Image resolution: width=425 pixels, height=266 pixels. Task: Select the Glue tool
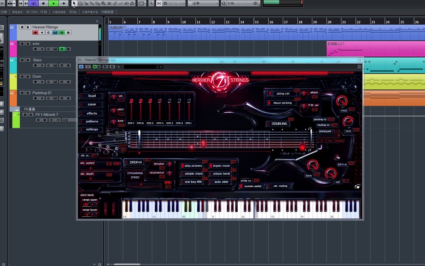(92, 3)
